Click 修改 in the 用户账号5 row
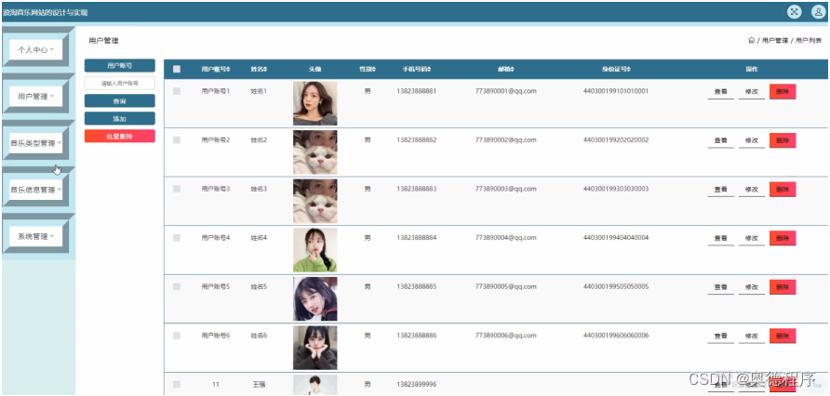The image size is (830, 396). point(752,287)
